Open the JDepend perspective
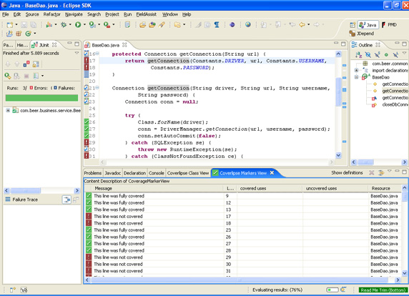 click(x=362, y=34)
